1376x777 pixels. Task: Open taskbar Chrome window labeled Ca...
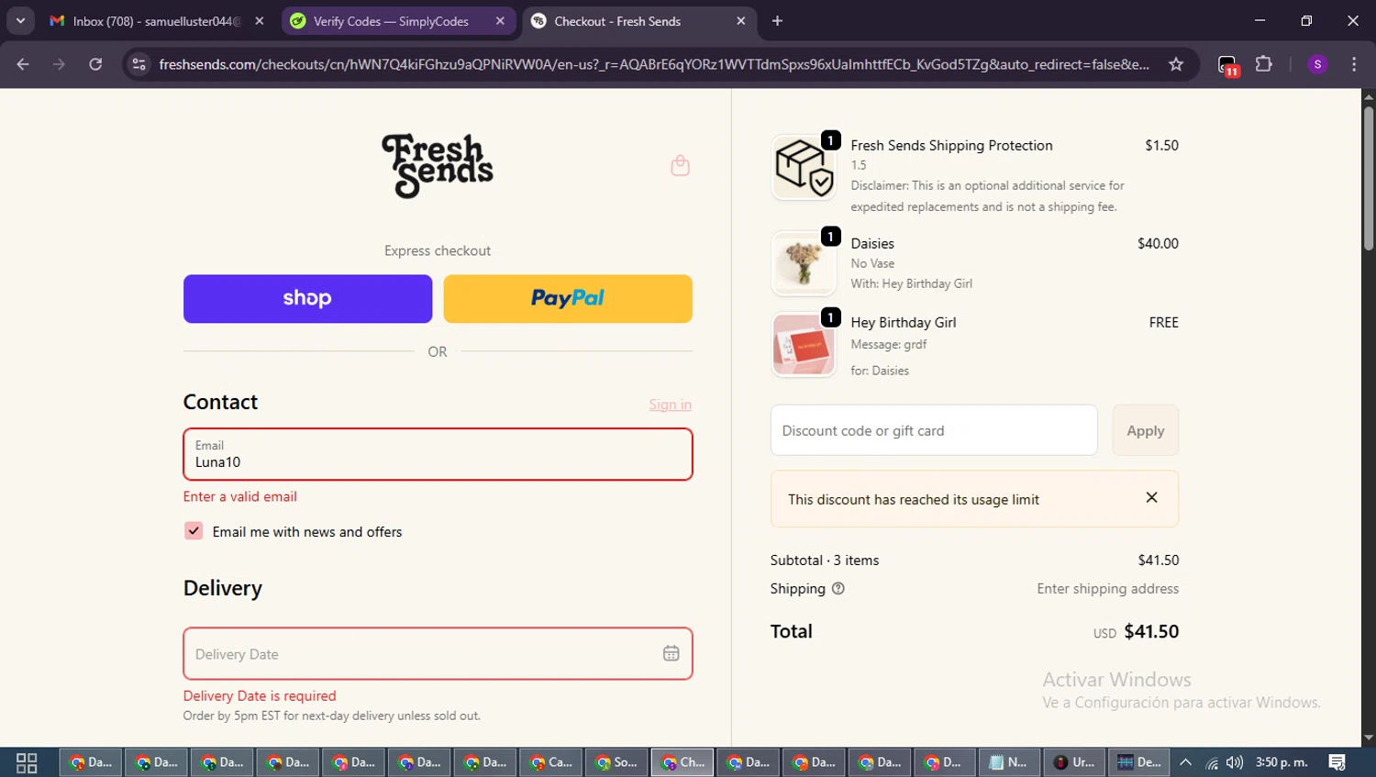coord(551,762)
